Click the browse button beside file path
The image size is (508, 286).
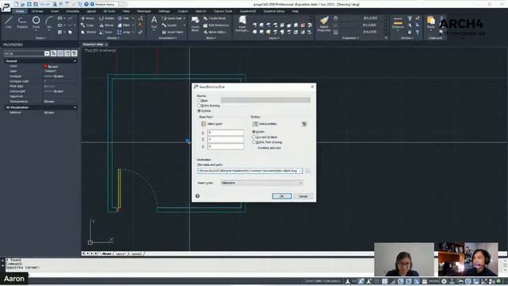click(x=307, y=171)
